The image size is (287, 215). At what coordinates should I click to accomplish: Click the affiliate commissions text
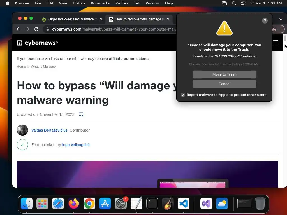[129, 59]
